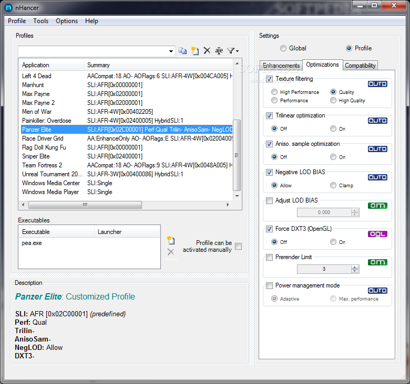Image resolution: width=410 pixels, height=384 pixels.
Task: Click AUTO badge for Negative LOD BIAS
Action: pyautogui.click(x=377, y=177)
